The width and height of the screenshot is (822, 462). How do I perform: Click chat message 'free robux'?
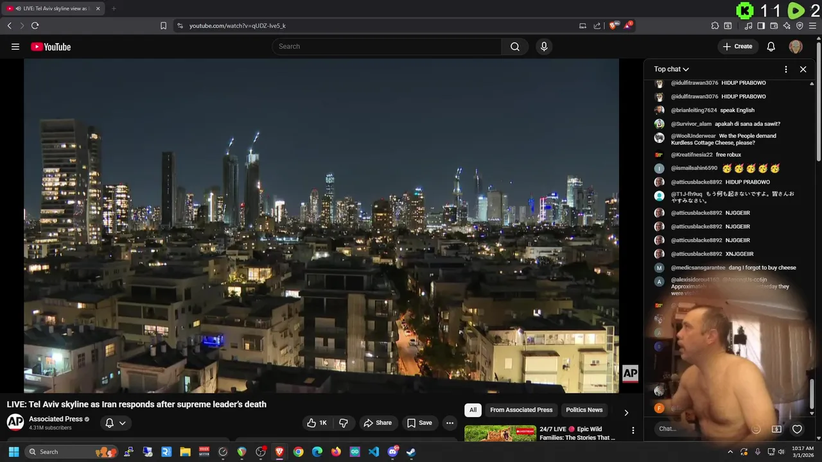click(728, 155)
